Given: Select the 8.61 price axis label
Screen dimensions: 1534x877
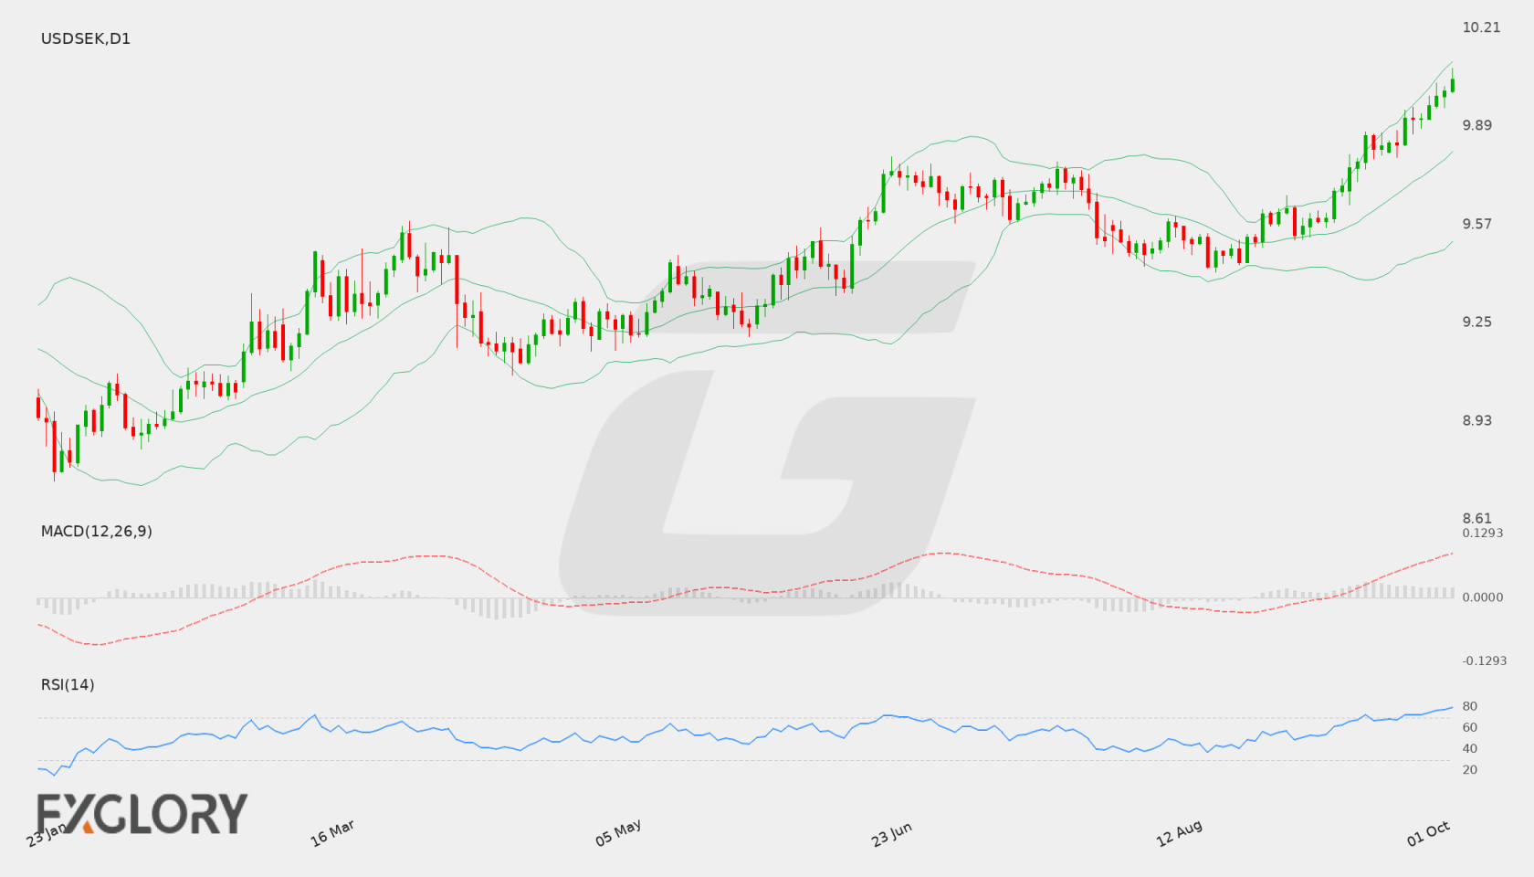Looking at the screenshot, I should click(x=1477, y=518).
